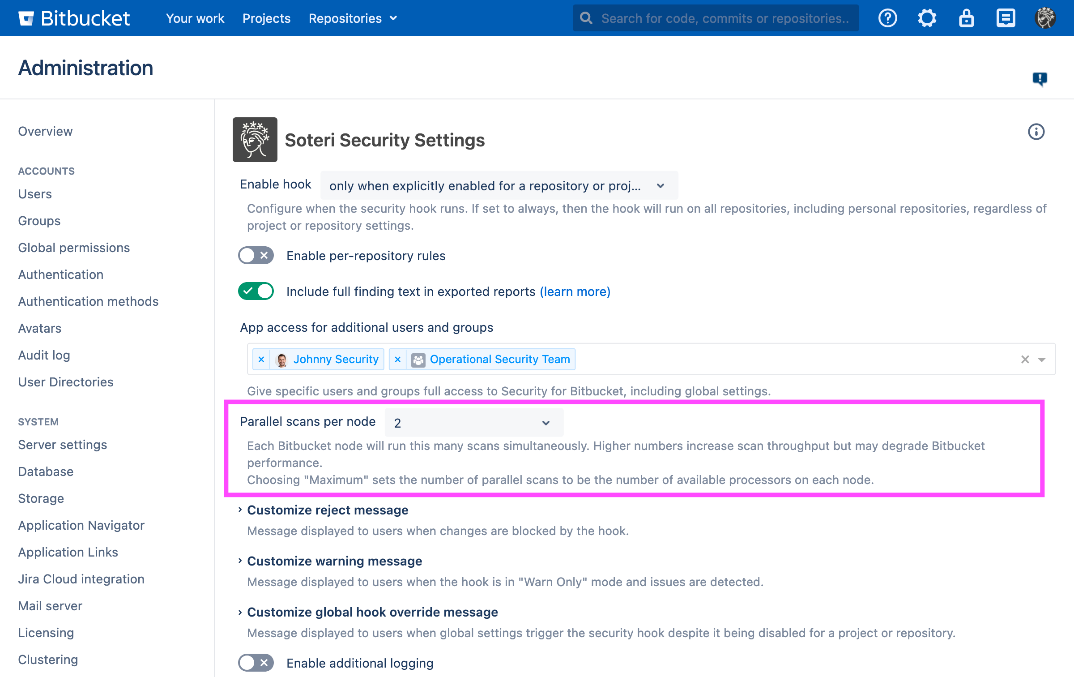The image size is (1074, 677).
Task: Open the help question mark icon
Action: tap(887, 18)
